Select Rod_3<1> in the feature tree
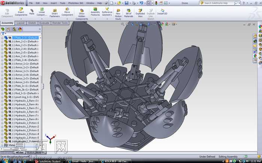 (25, 93)
